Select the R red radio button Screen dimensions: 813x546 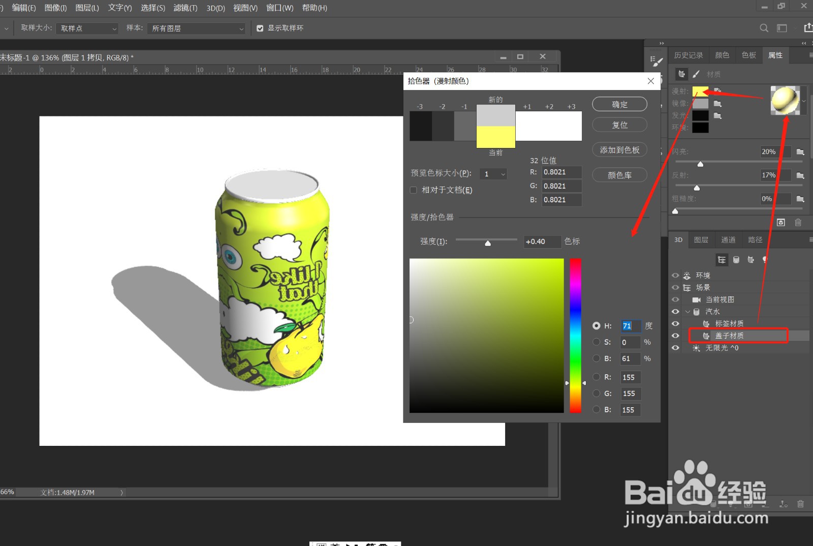point(597,377)
